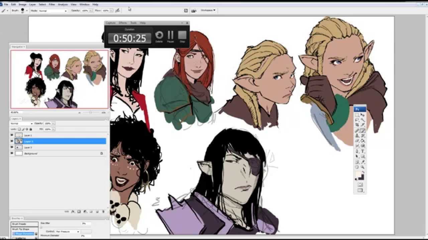This screenshot has height=240, width=428.
Task: Open the Opacity slider arrow in options bar
Action: [x=91, y=11]
